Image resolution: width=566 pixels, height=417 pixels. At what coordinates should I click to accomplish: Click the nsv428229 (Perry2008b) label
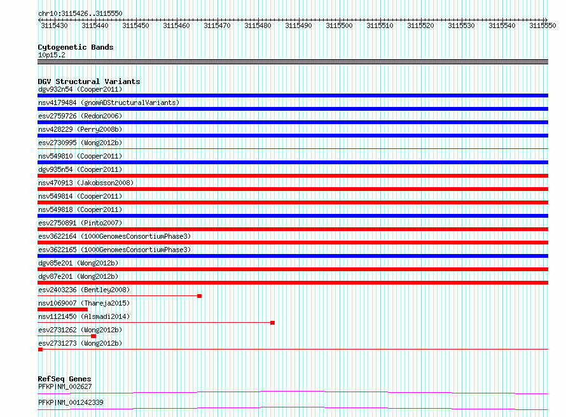click(x=80, y=129)
